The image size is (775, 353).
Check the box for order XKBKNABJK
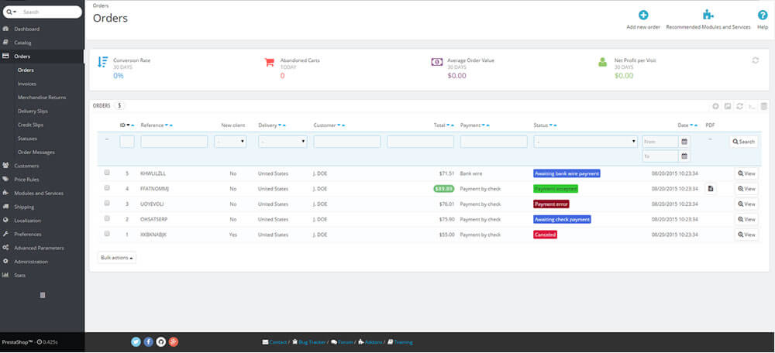click(107, 234)
